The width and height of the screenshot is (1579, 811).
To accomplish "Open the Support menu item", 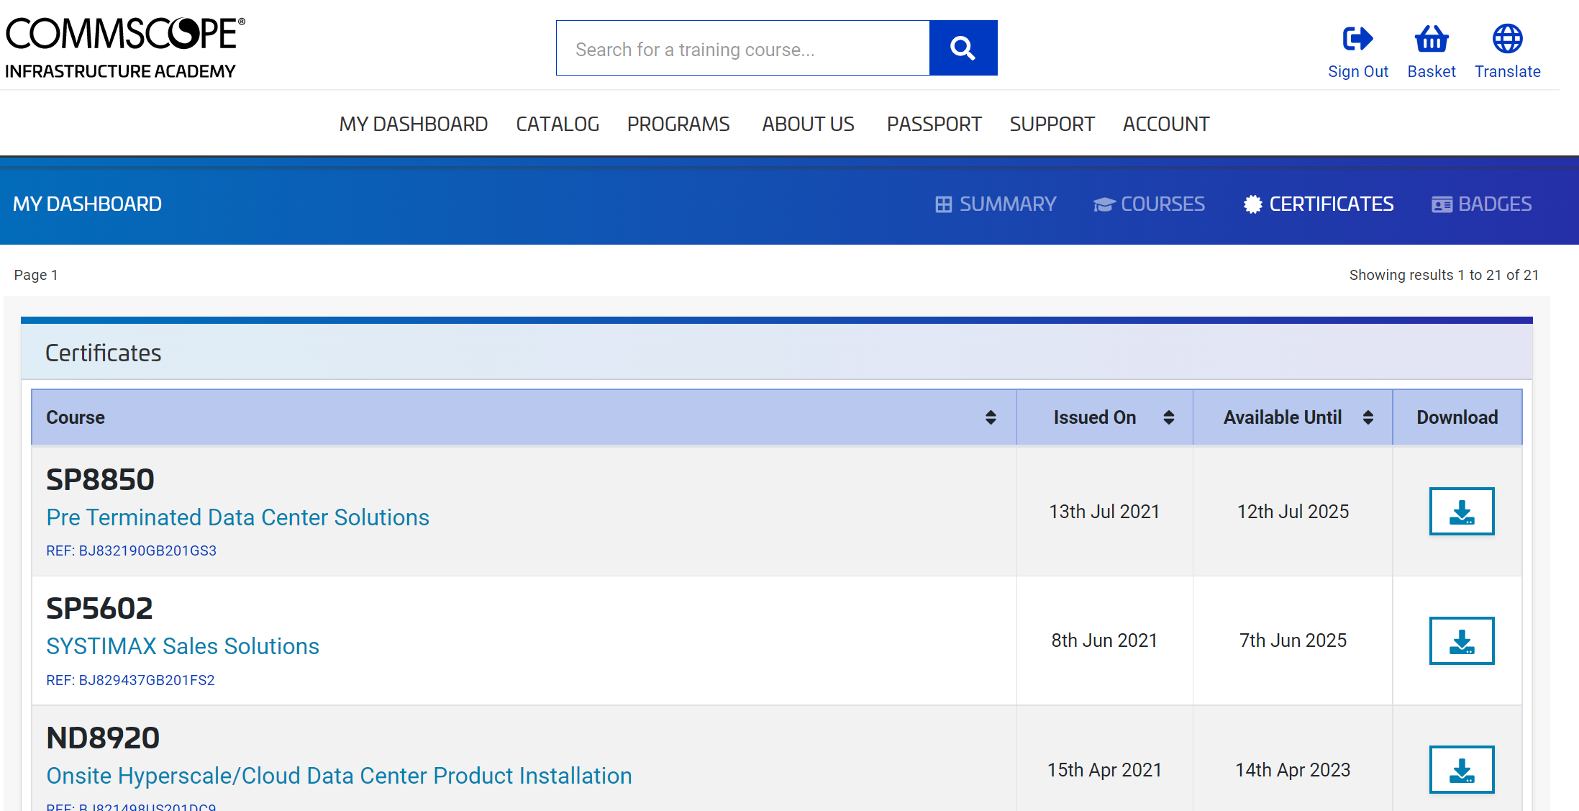I will pos(1051,124).
